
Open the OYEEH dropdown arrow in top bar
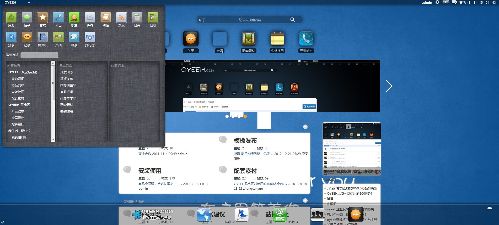click(x=29, y=3)
